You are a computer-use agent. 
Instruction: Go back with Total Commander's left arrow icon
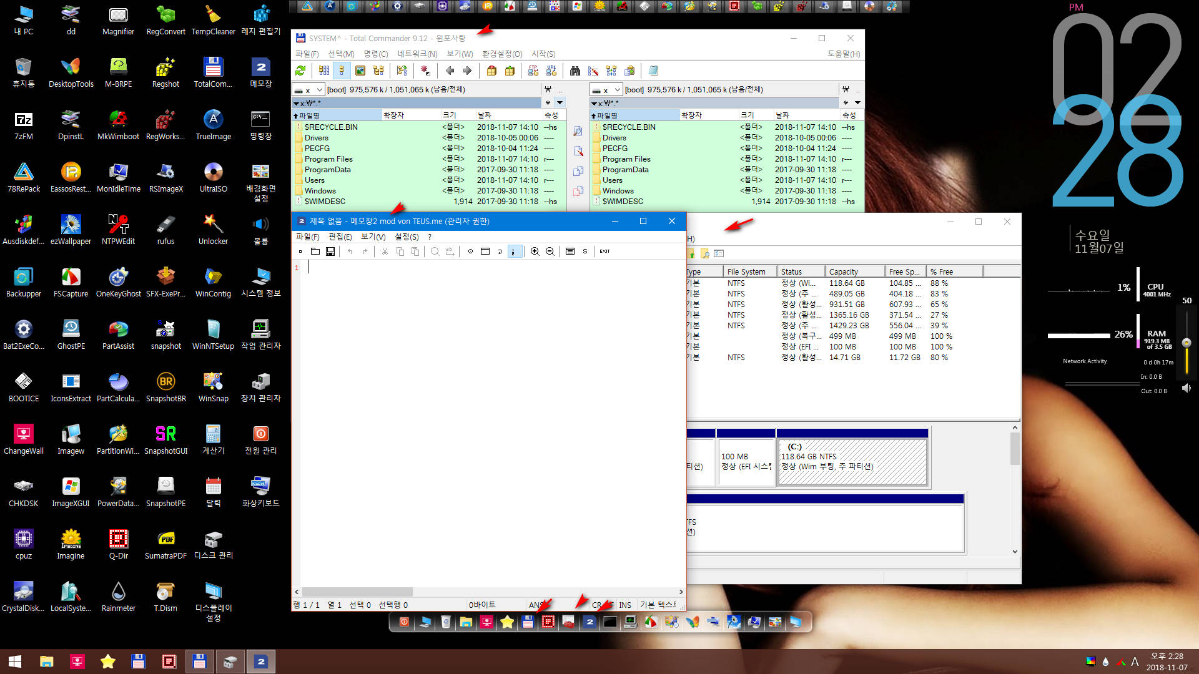click(450, 71)
